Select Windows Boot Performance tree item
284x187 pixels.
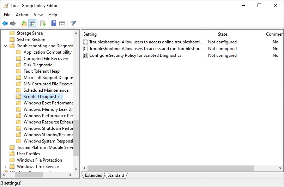click(48, 103)
